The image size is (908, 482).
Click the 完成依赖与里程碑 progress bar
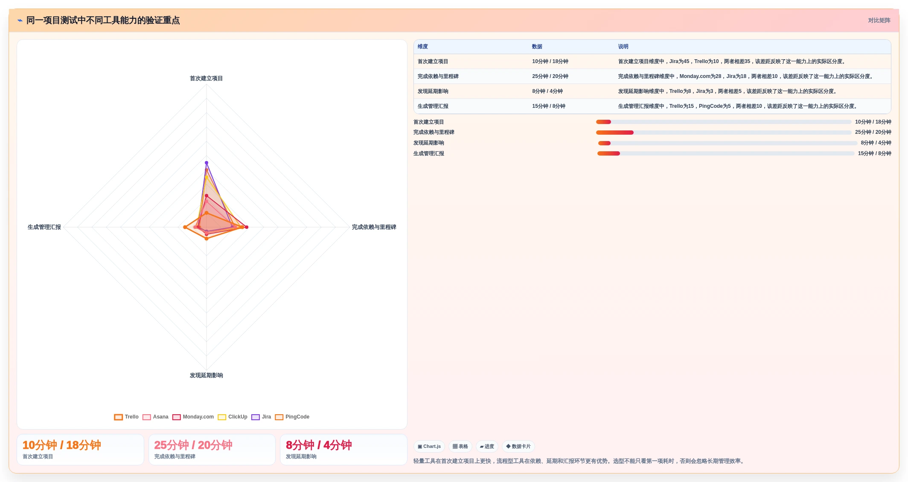(x=724, y=133)
